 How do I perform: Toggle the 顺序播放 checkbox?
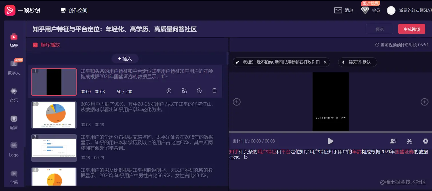click(x=35, y=45)
